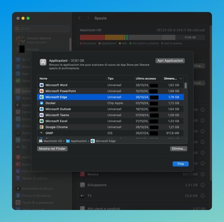Open Alessio Salome Apple Account entry
The height and width of the screenshot is (222, 224).
pos(33,40)
